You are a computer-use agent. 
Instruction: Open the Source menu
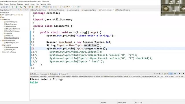click(6, 4)
